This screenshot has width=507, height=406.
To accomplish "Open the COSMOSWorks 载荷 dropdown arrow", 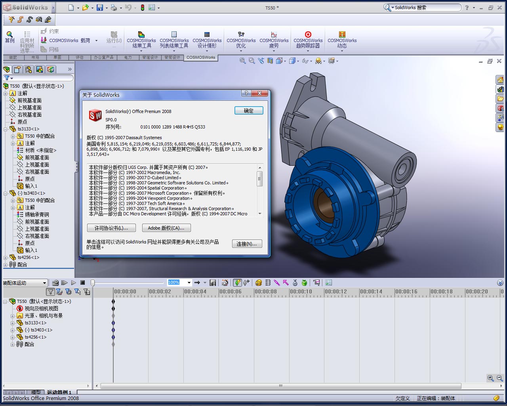I will pyautogui.click(x=96, y=40).
